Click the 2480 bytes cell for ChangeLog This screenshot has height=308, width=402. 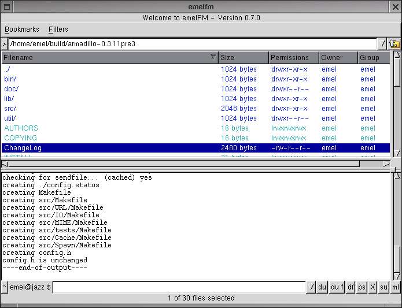point(239,148)
